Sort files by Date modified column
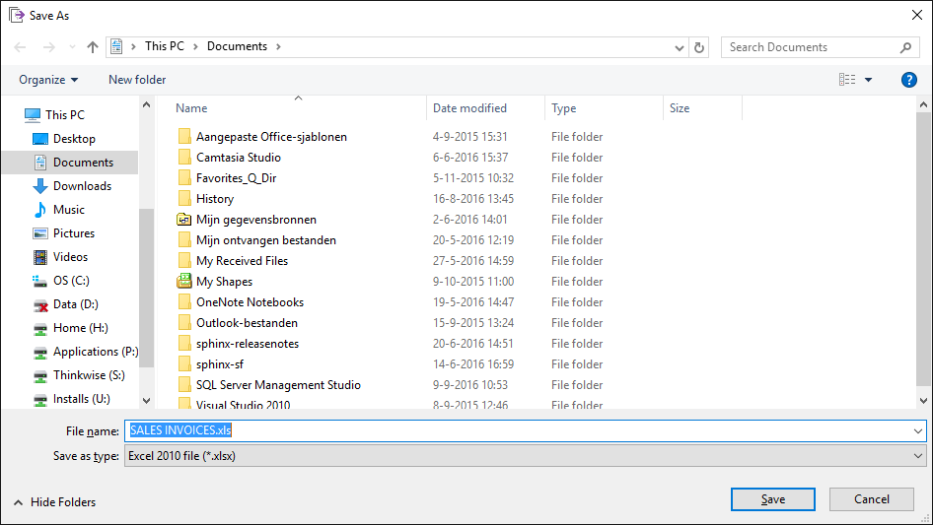The image size is (933, 525). click(469, 108)
